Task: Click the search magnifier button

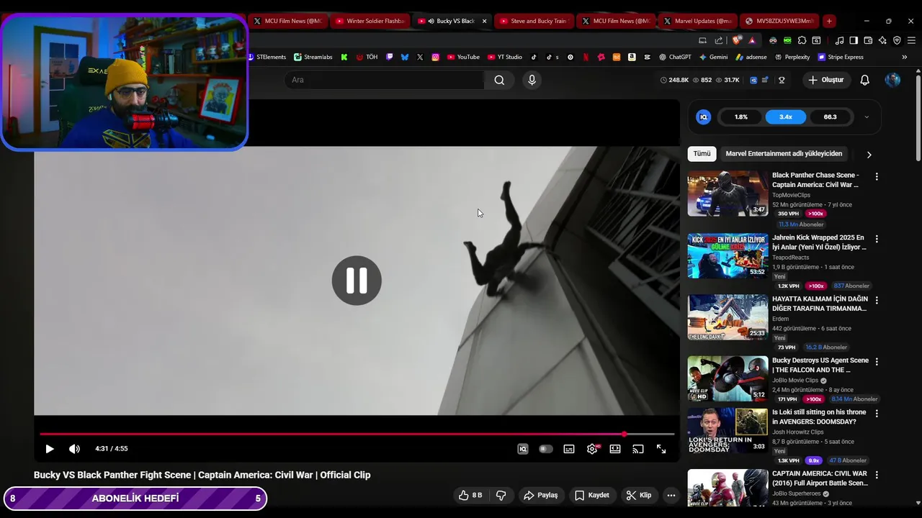Action: 499,80
